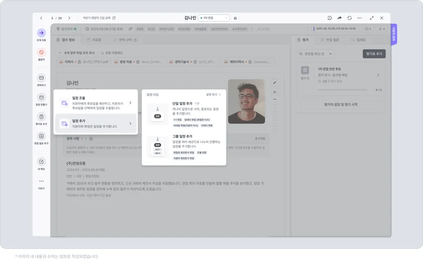The image size is (423, 264).
Task: Click the 잡코리아 source label
Action: (66, 29)
